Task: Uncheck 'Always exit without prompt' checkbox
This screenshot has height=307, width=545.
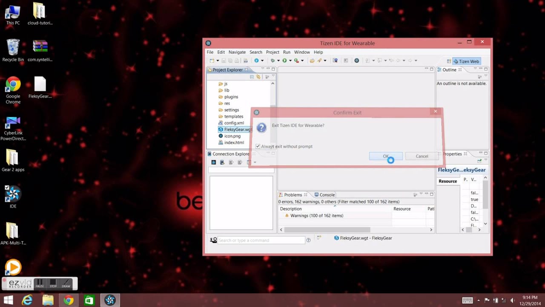Action: tap(258, 146)
